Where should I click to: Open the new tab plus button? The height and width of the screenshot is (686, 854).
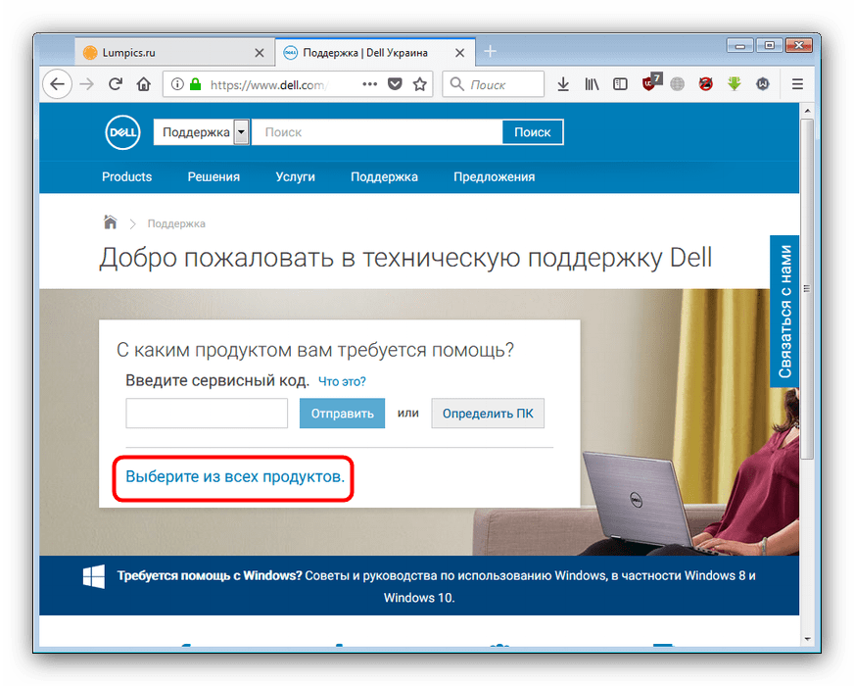click(x=491, y=52)
